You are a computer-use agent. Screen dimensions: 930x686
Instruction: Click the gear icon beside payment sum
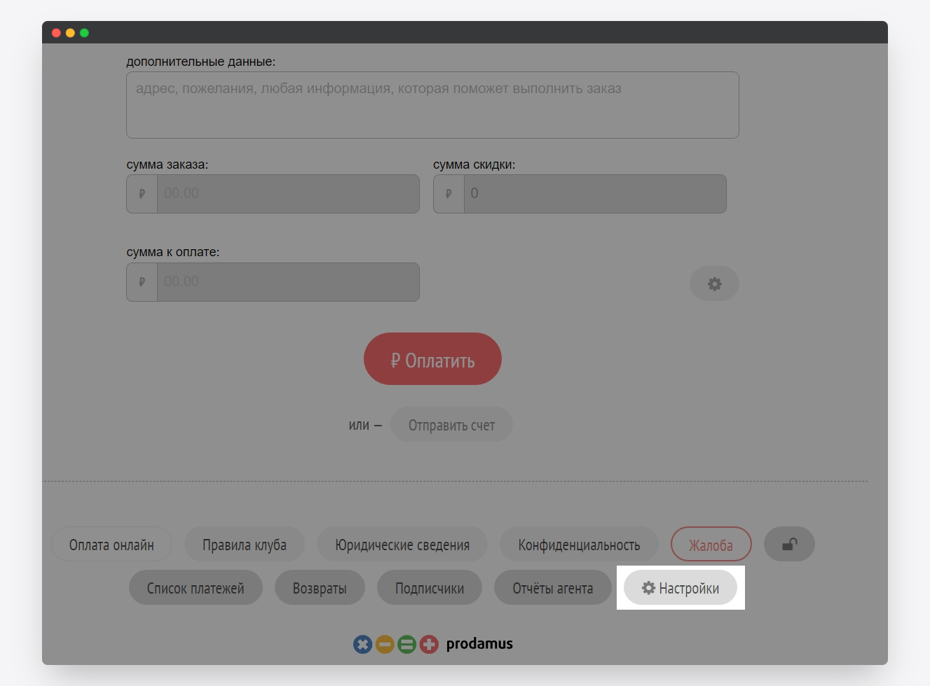tap(714, 283)
